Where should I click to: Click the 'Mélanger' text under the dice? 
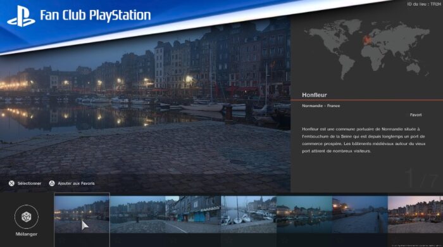click(27, 234)
